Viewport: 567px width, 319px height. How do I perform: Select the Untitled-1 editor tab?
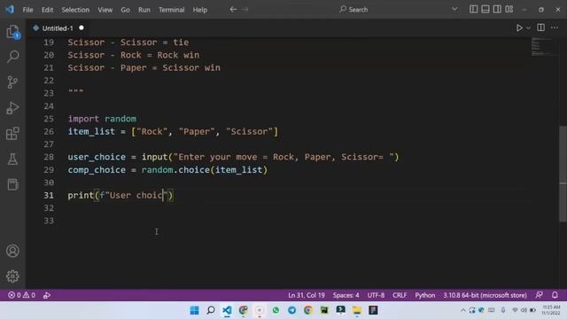(58, 27)
